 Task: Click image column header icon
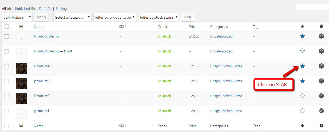tap(21, 27)
